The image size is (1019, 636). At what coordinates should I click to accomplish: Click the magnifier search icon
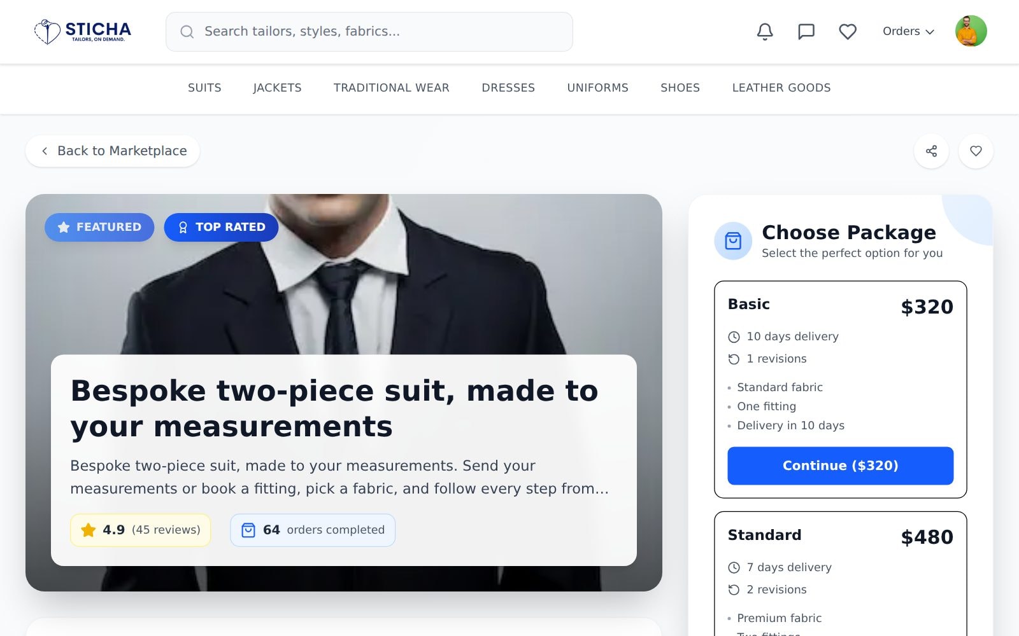click(x=187, y=32)
